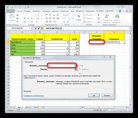This screenshot has height=118, width=138.
Task: Switch to the Вид ribbon tab
Action: 72,11
